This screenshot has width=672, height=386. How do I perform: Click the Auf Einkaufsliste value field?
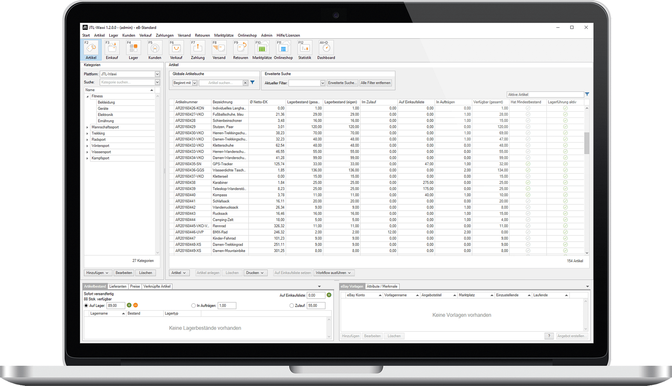[316, 295]
